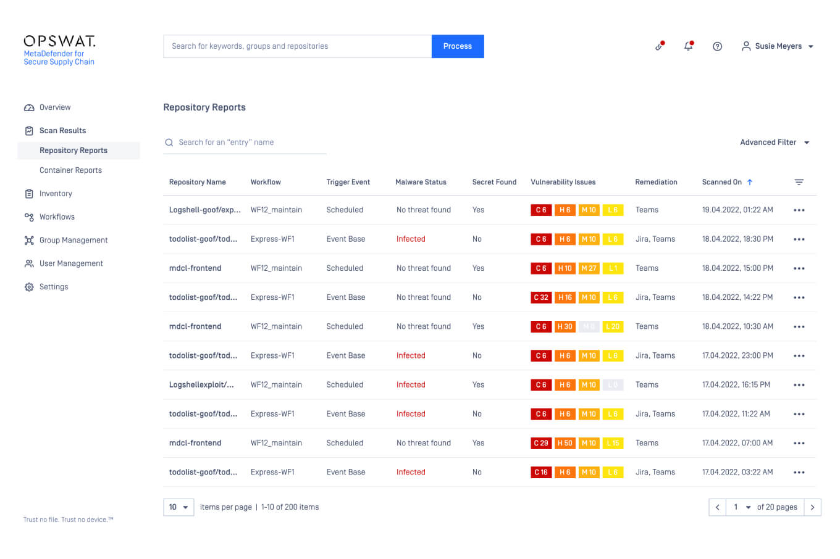Screen dimensions: 840x559
Task: Select the Scan Results icon in sidebar
Action: [x=29, y=130]
